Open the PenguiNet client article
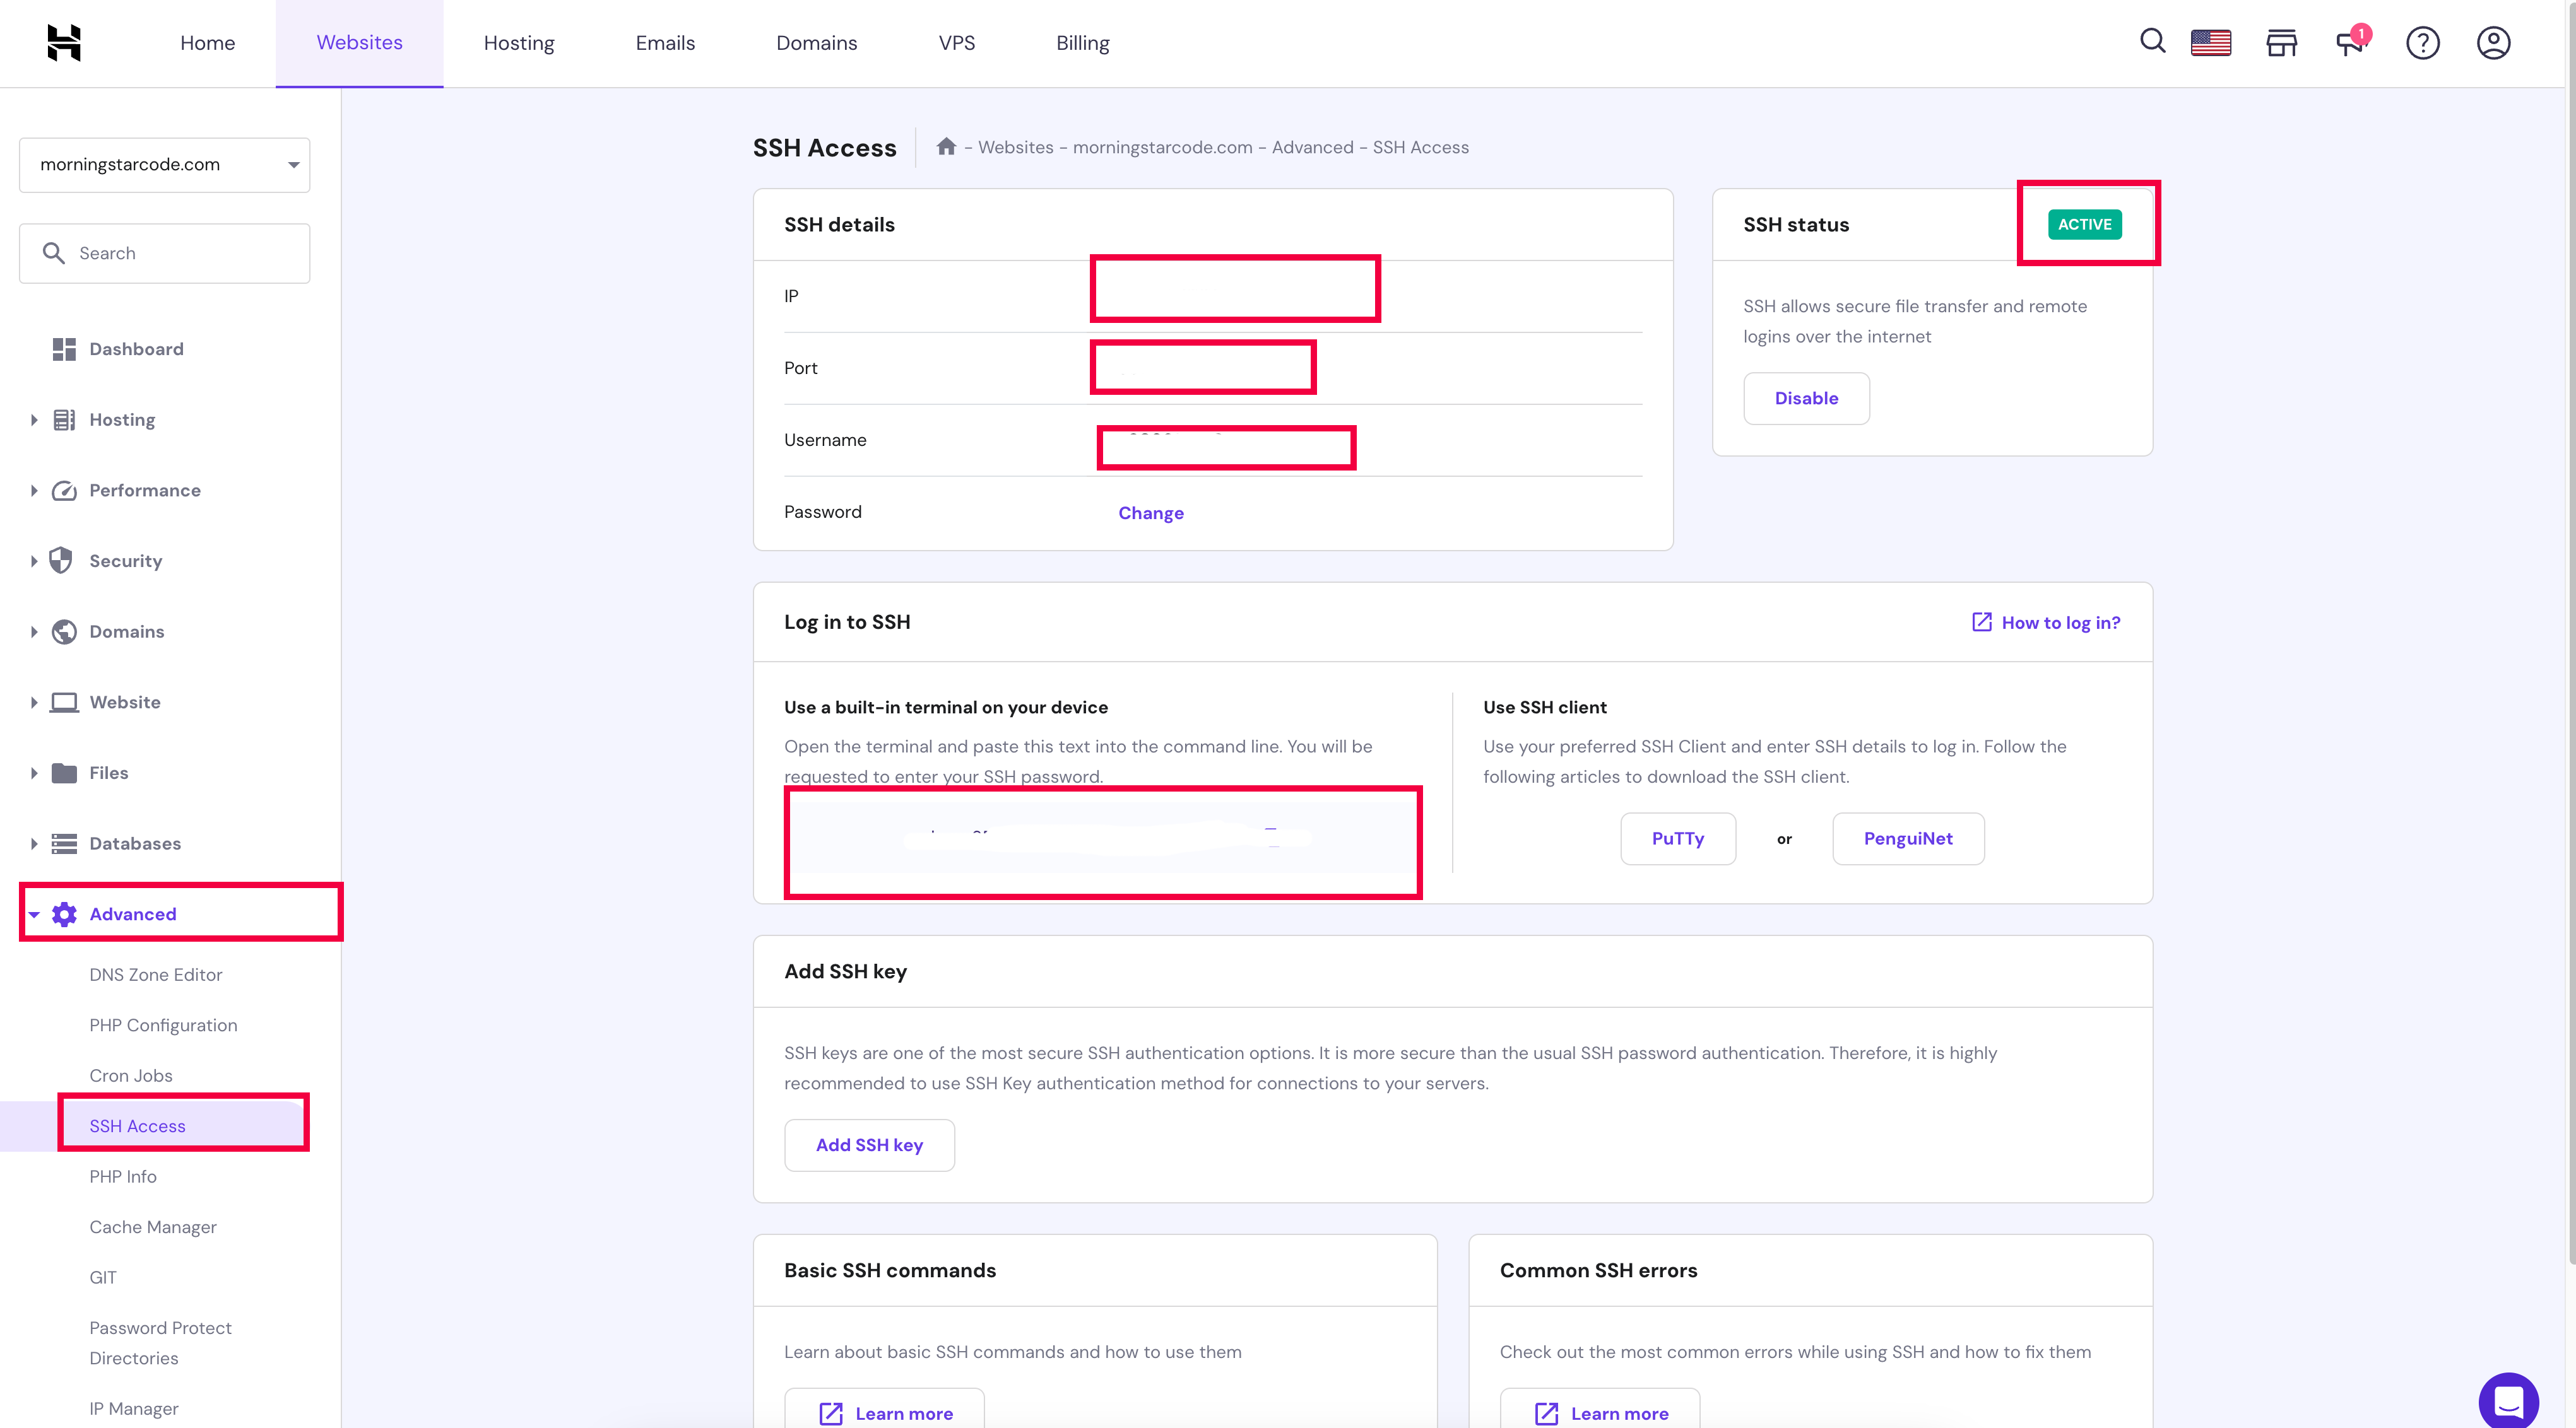This screenshot has height=1428, width=2576. (x=1908, y=838)
